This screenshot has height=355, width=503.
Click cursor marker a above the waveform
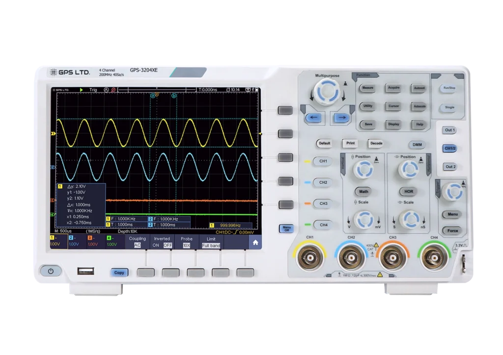click(x=153, y=96)
